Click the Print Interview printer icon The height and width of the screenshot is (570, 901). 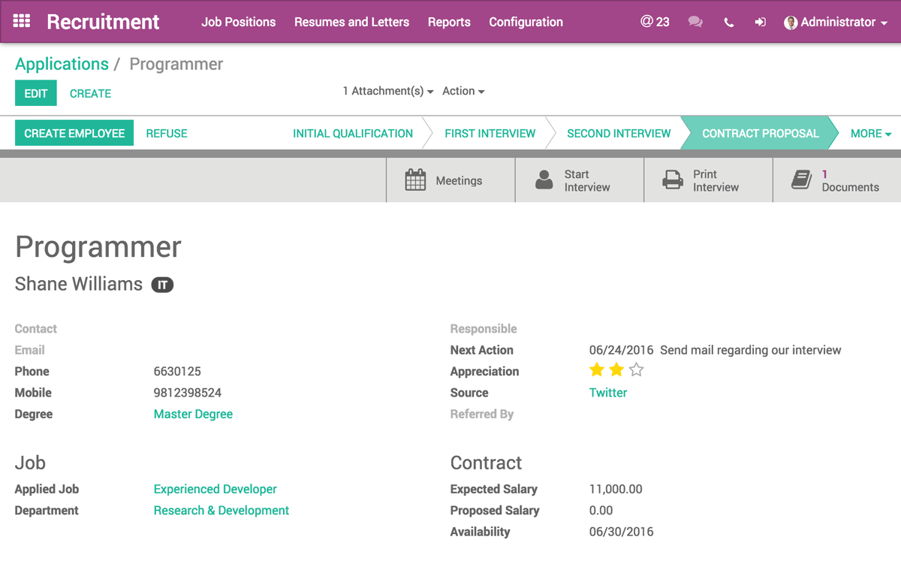tap(672, 180)
